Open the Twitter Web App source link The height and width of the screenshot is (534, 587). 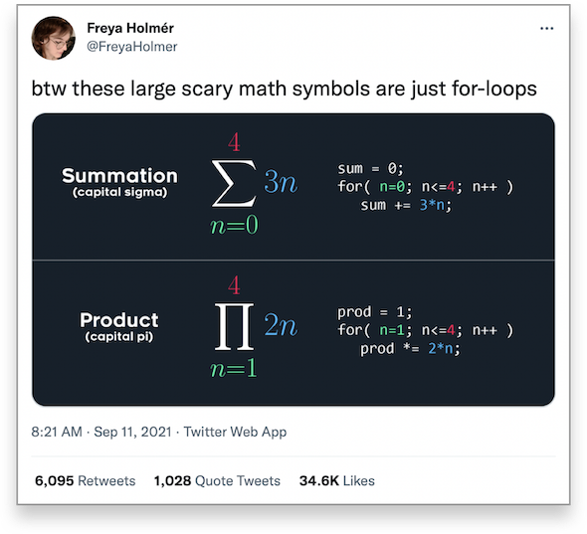[x=235, y=432]
